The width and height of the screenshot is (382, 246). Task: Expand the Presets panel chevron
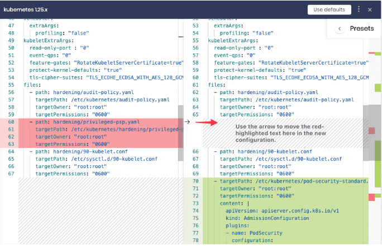pyautogui.click(x=340, y=28)
